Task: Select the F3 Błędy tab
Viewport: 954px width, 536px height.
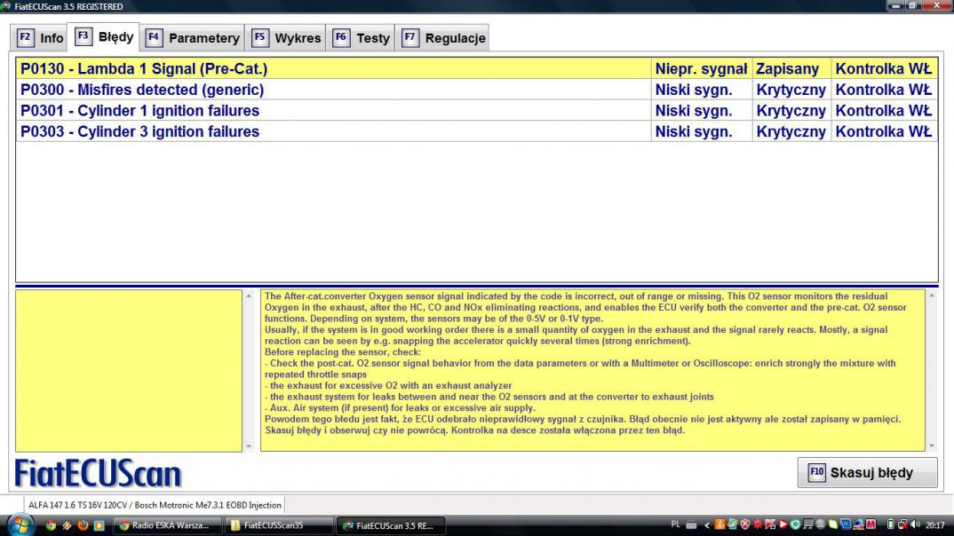Action: coord(104,36)
